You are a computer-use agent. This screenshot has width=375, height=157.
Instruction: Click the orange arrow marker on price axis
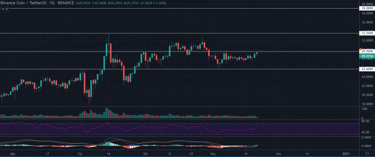(361, 49)
